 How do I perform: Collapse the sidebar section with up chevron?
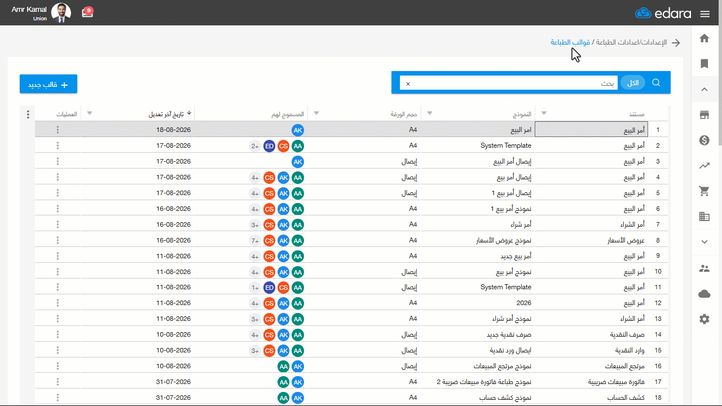coord(704,89)
